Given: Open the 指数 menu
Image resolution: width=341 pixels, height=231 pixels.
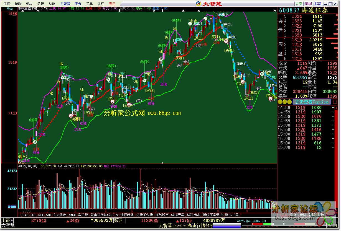Looking at the screenshot, I should [18, 4].
